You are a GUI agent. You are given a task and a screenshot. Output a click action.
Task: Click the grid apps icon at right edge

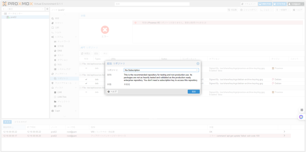pyautogui.click(x=302, y=110)
